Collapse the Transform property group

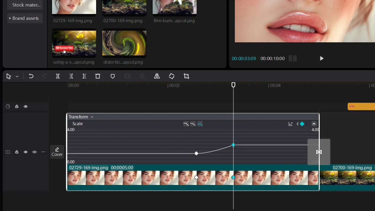(92, 117)
